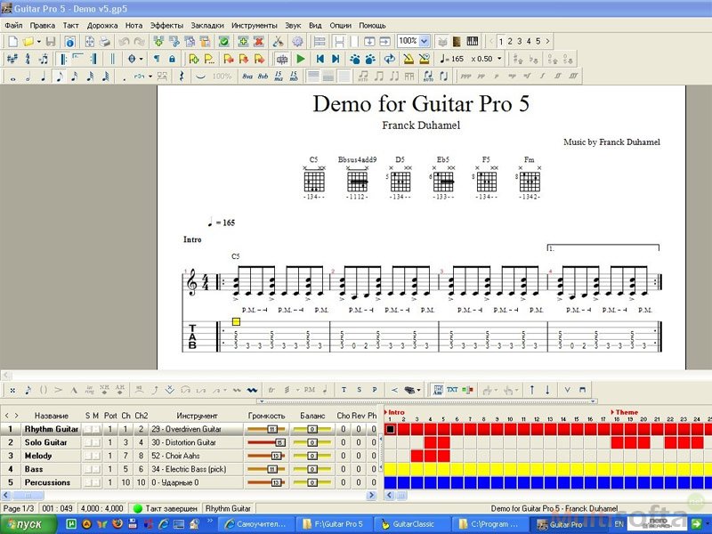Image resolution: width=712 pixels, height=534 pixels.
Task: Switch to track 3 in the track selector
Action: (x=519, y=41)
